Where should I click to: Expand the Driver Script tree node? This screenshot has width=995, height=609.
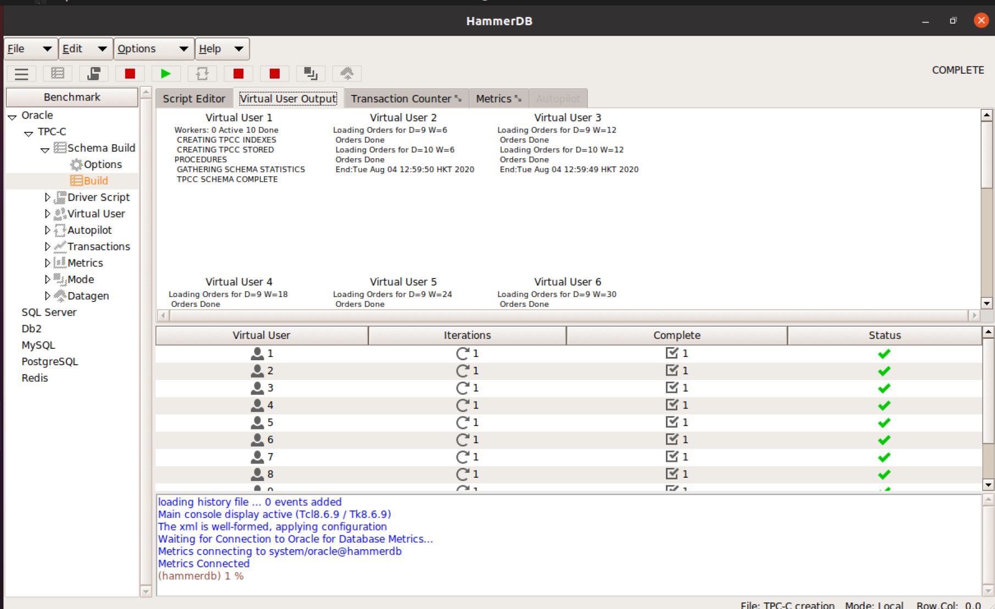click(47, 197)
